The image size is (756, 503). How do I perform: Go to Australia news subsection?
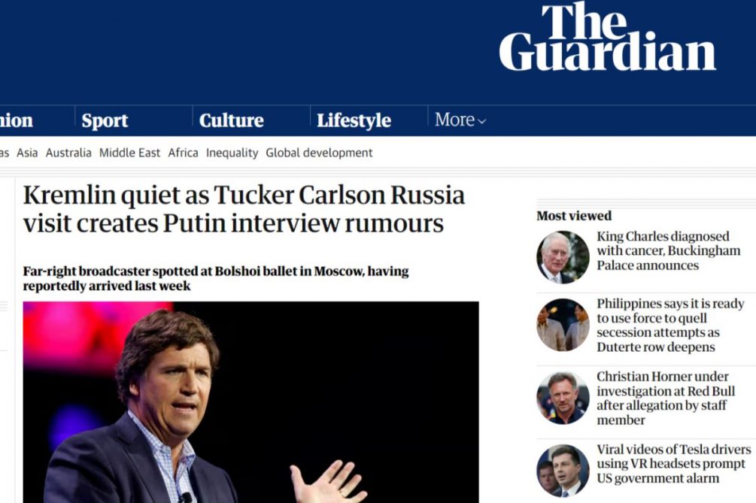[x=68, y=153]
